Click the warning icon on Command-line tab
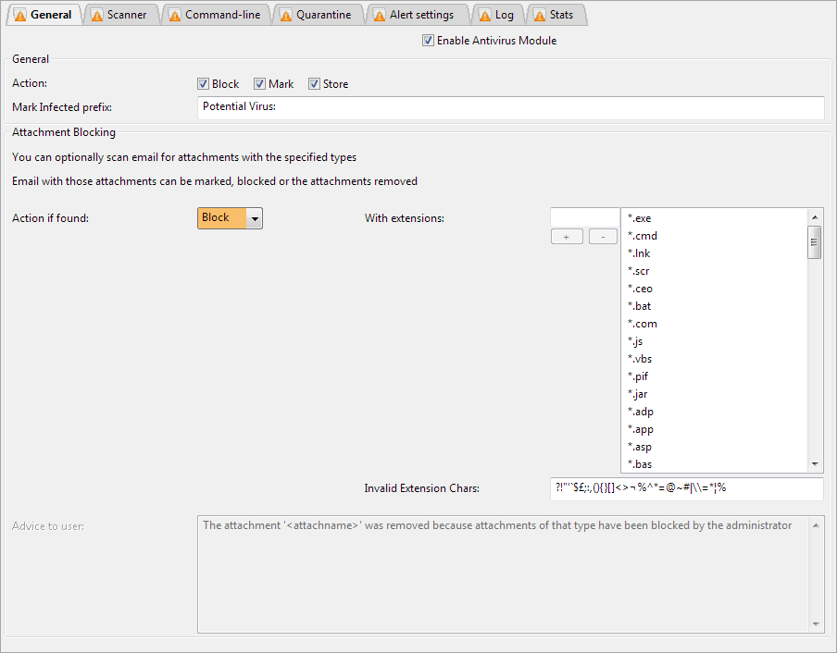Screen dimensions: 837x653 point(175,15)
